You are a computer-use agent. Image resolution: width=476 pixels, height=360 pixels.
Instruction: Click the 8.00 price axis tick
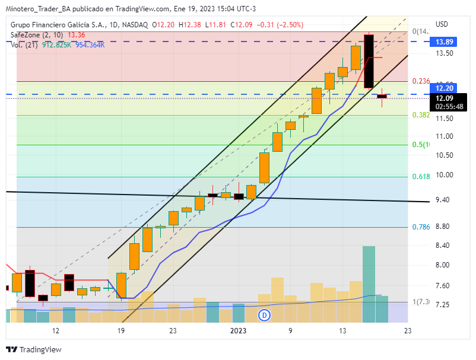(x=443, y=265)
